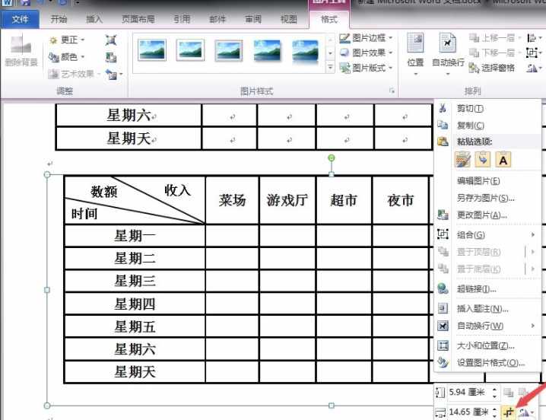Switch to the 开始 tab
This screenshot has height=420, width=546.
(59, 19)
